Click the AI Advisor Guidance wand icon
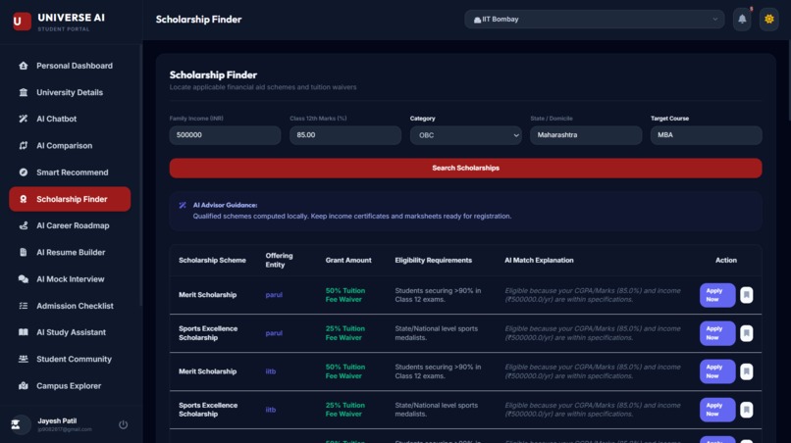The image size is (791, 443). pyautogui.click(x=183, y=205)
